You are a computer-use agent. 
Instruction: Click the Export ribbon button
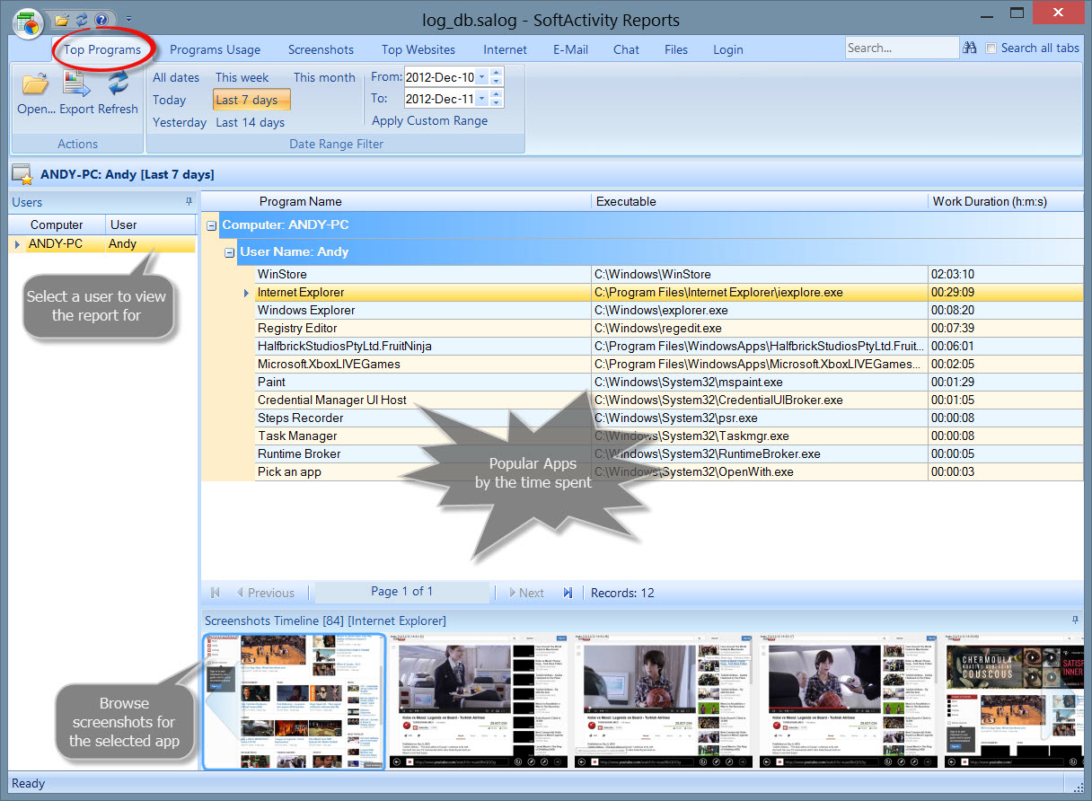click(76, 94)
